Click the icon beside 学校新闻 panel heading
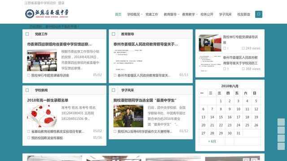287x161 pixels. [x=27, y=90]
